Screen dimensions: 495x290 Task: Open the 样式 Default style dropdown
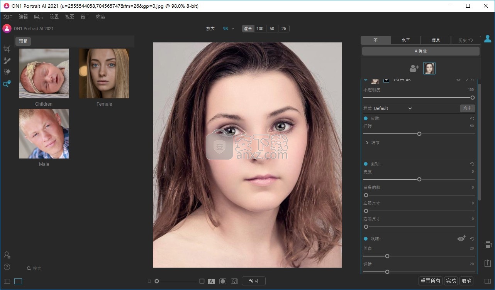[x=393, y=108]
